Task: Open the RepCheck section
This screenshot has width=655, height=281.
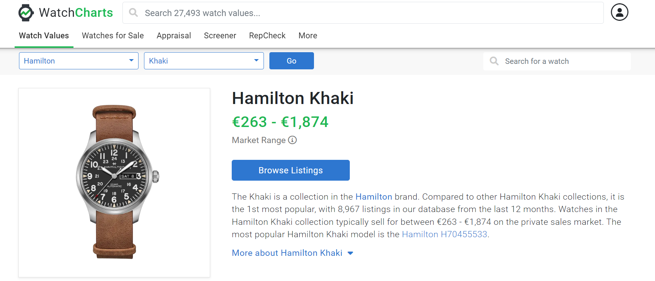Action: (x=267, y=36)
